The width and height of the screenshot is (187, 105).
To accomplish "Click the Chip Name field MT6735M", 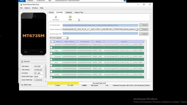I will (x=39, y=66).
